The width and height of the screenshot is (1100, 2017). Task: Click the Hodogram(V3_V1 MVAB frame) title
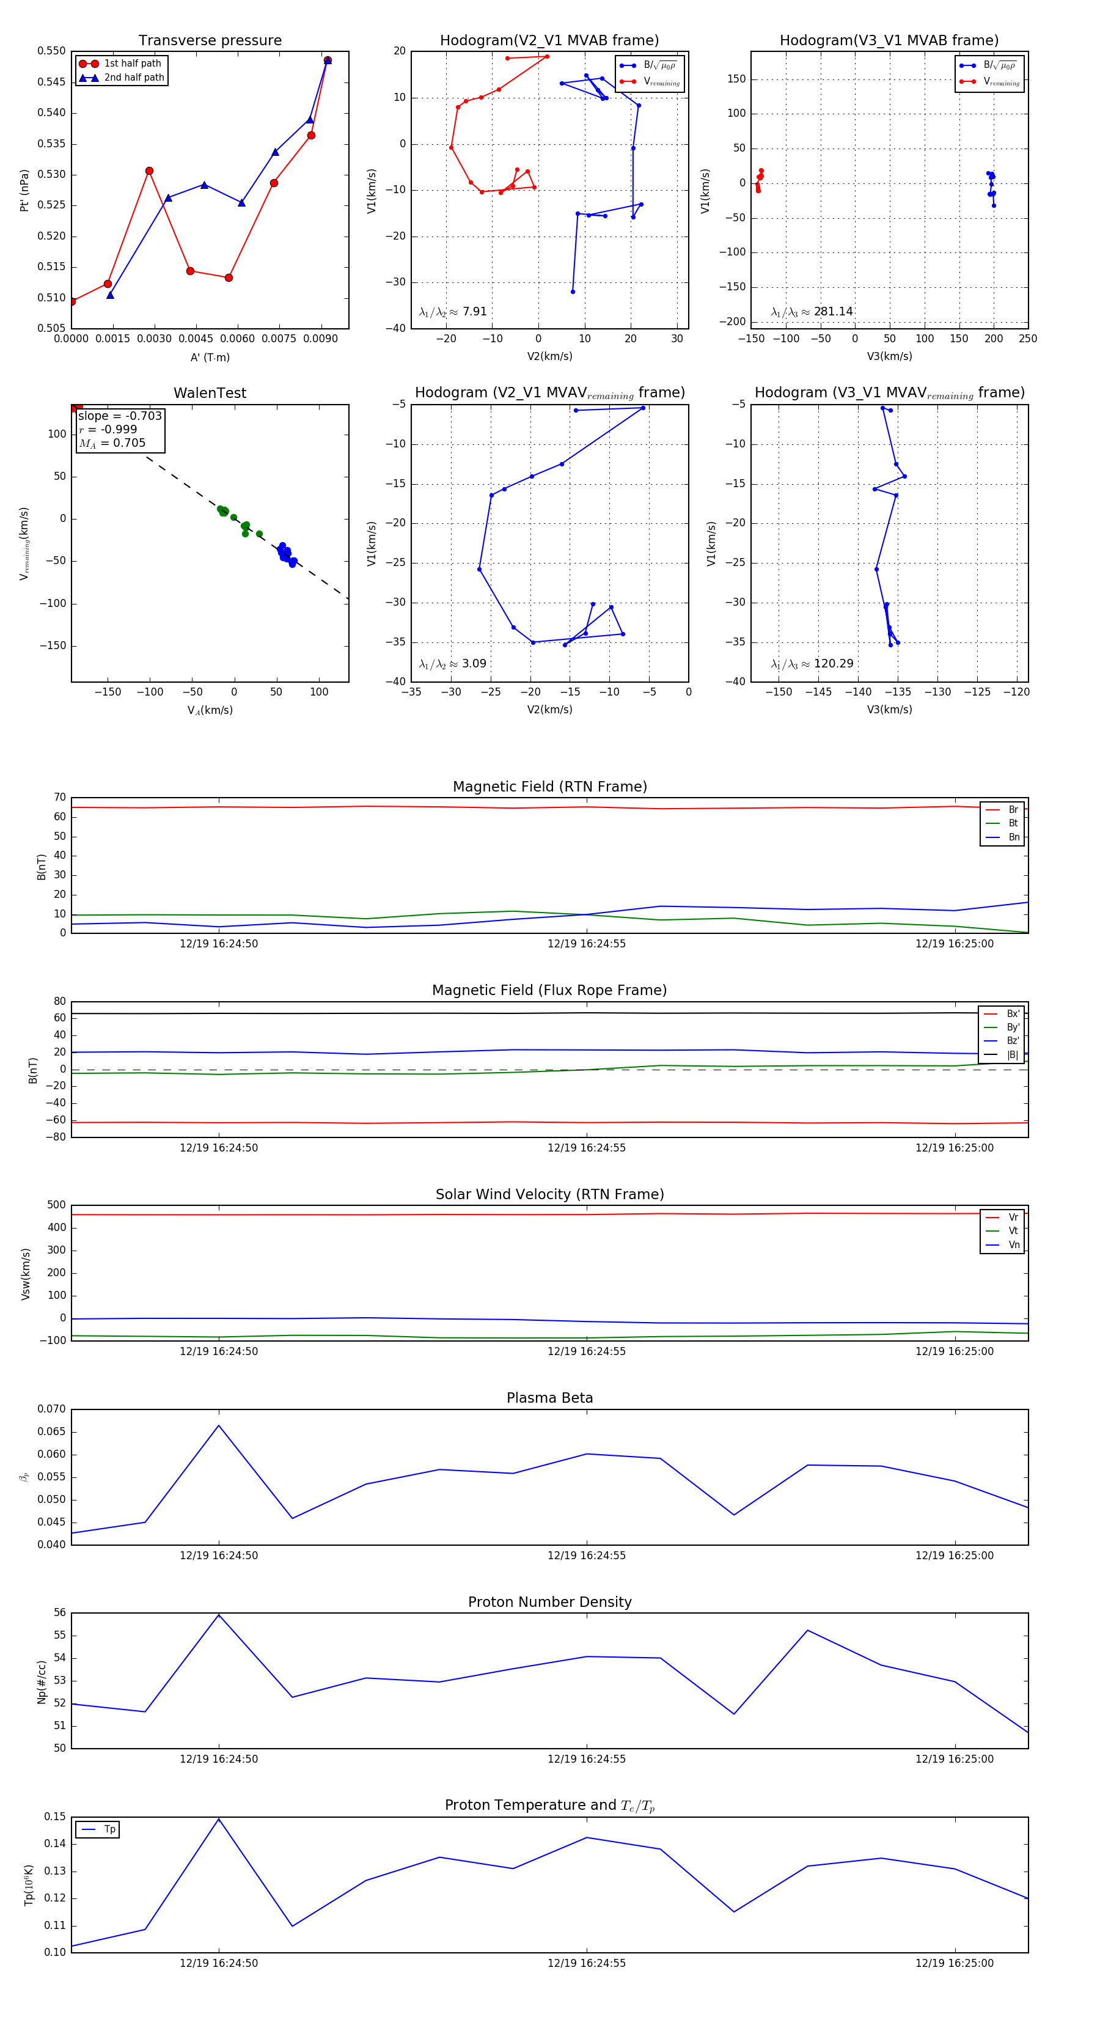[889, 41]
